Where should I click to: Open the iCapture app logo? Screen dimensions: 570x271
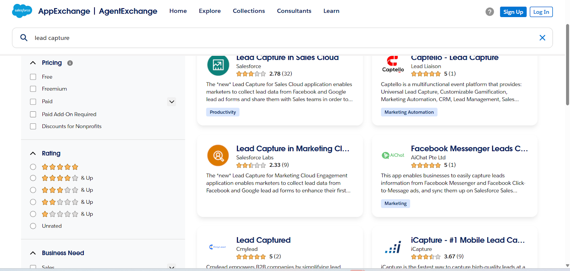pos(393,247)
